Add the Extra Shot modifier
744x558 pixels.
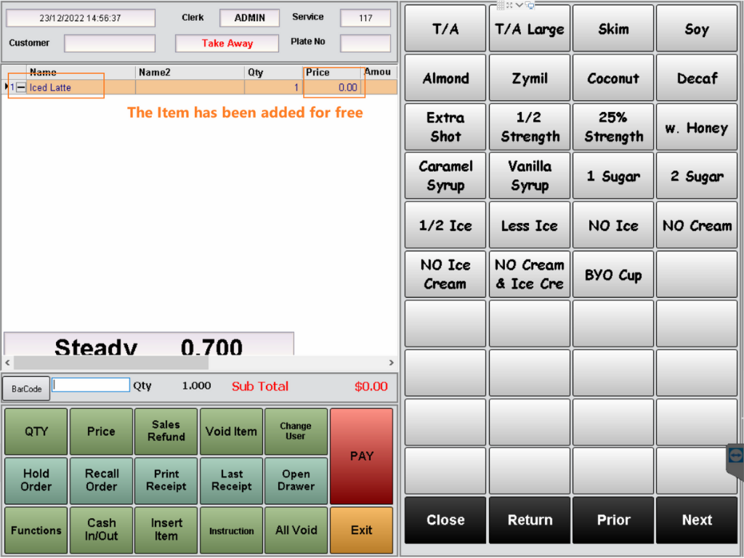[445, 127]
